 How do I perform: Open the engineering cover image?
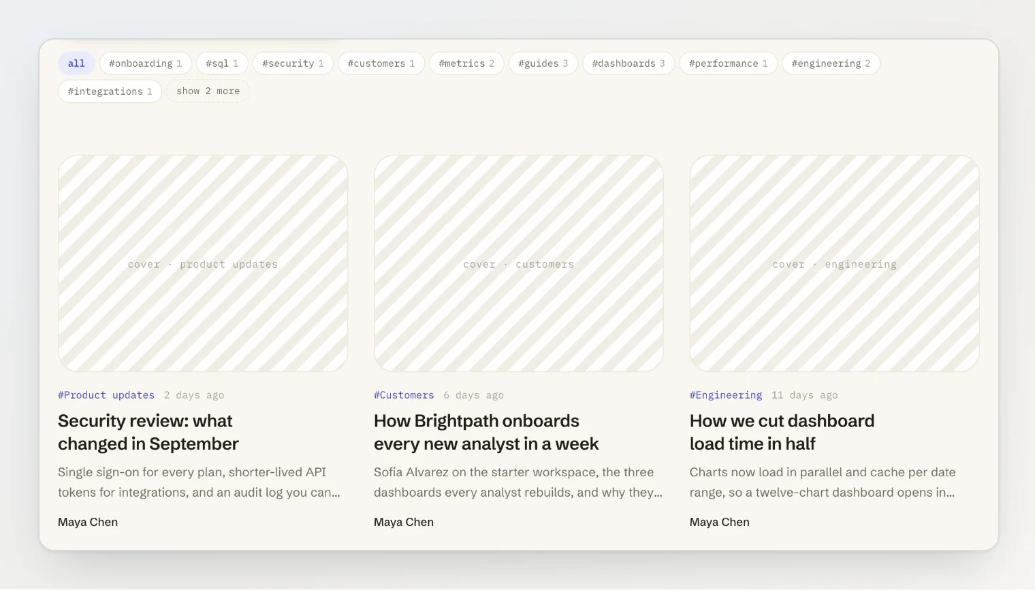(x=835, y=264)
